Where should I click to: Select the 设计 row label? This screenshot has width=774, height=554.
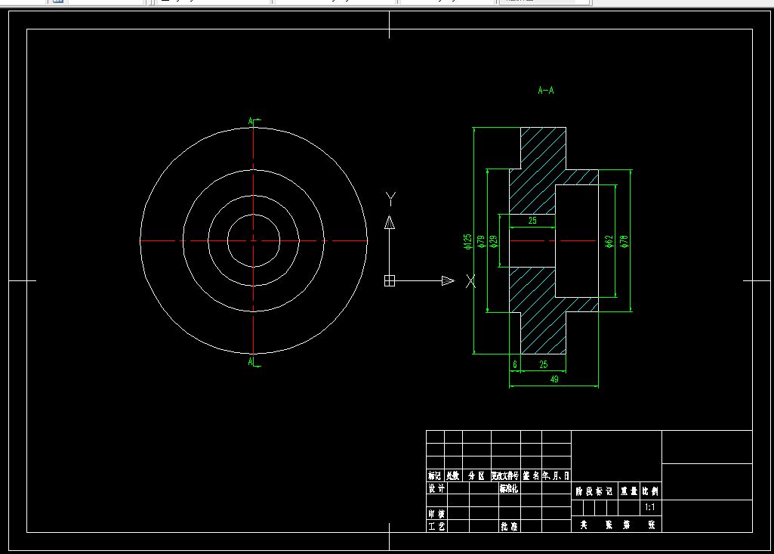coord(436,488)
